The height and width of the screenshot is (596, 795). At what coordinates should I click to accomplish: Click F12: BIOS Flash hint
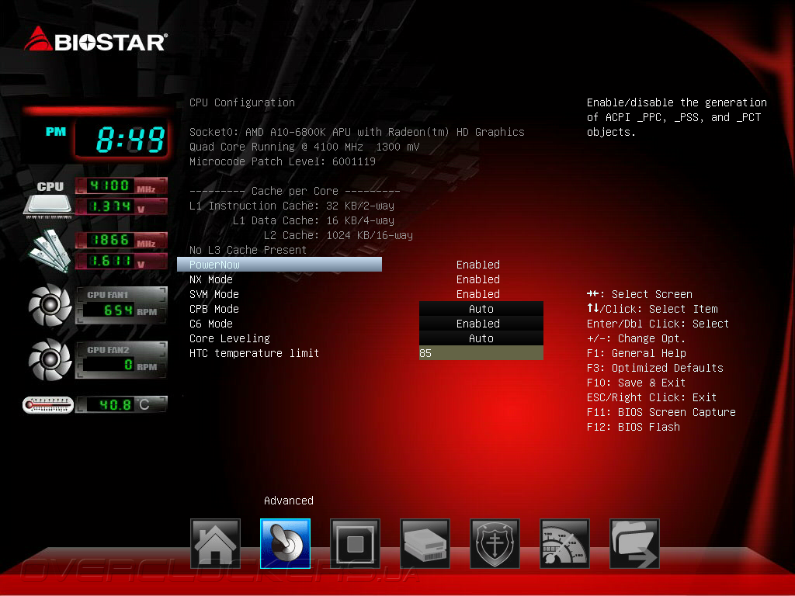tap(634, 426)
